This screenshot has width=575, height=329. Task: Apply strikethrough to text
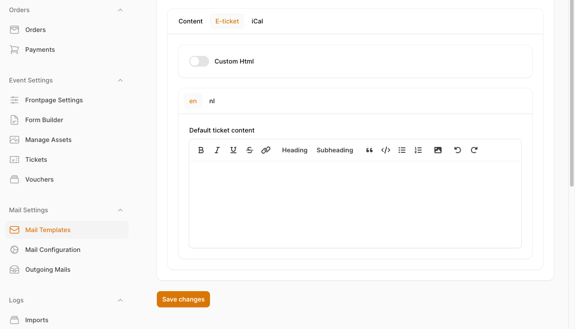point(250,150)
